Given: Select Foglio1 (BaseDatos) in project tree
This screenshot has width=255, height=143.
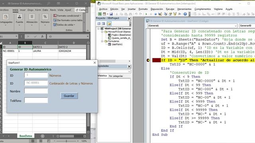Looking at the screenshot, I should pyautogui.click(x=121, y=35).
